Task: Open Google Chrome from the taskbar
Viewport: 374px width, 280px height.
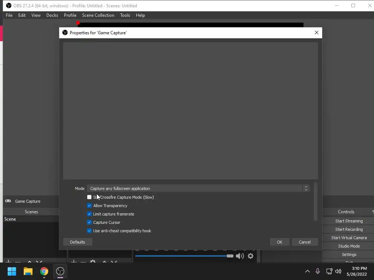Action: click(44, 271)
